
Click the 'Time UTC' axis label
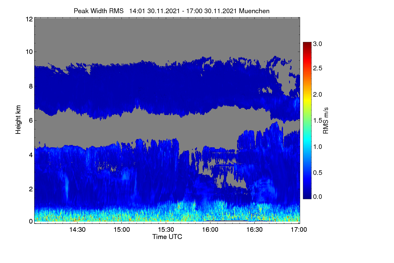(167, 237)
